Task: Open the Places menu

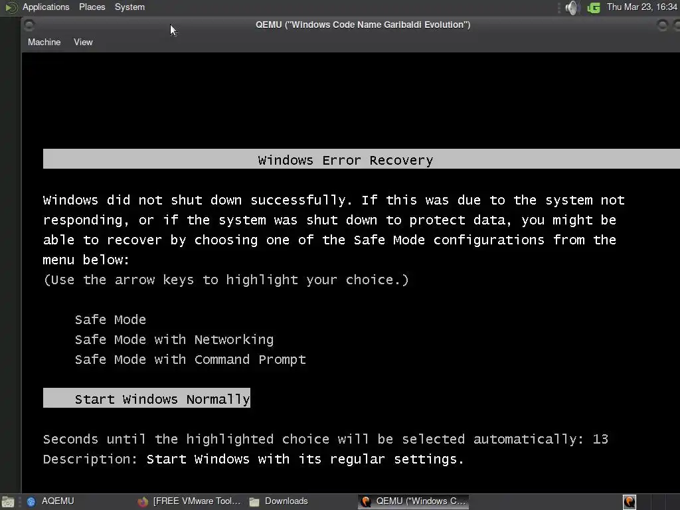Action: tap(92, 7)
